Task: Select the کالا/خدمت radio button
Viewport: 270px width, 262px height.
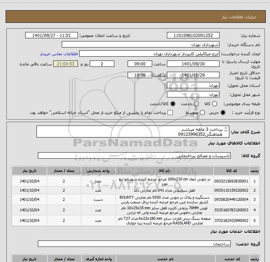Action: (173, 104)
